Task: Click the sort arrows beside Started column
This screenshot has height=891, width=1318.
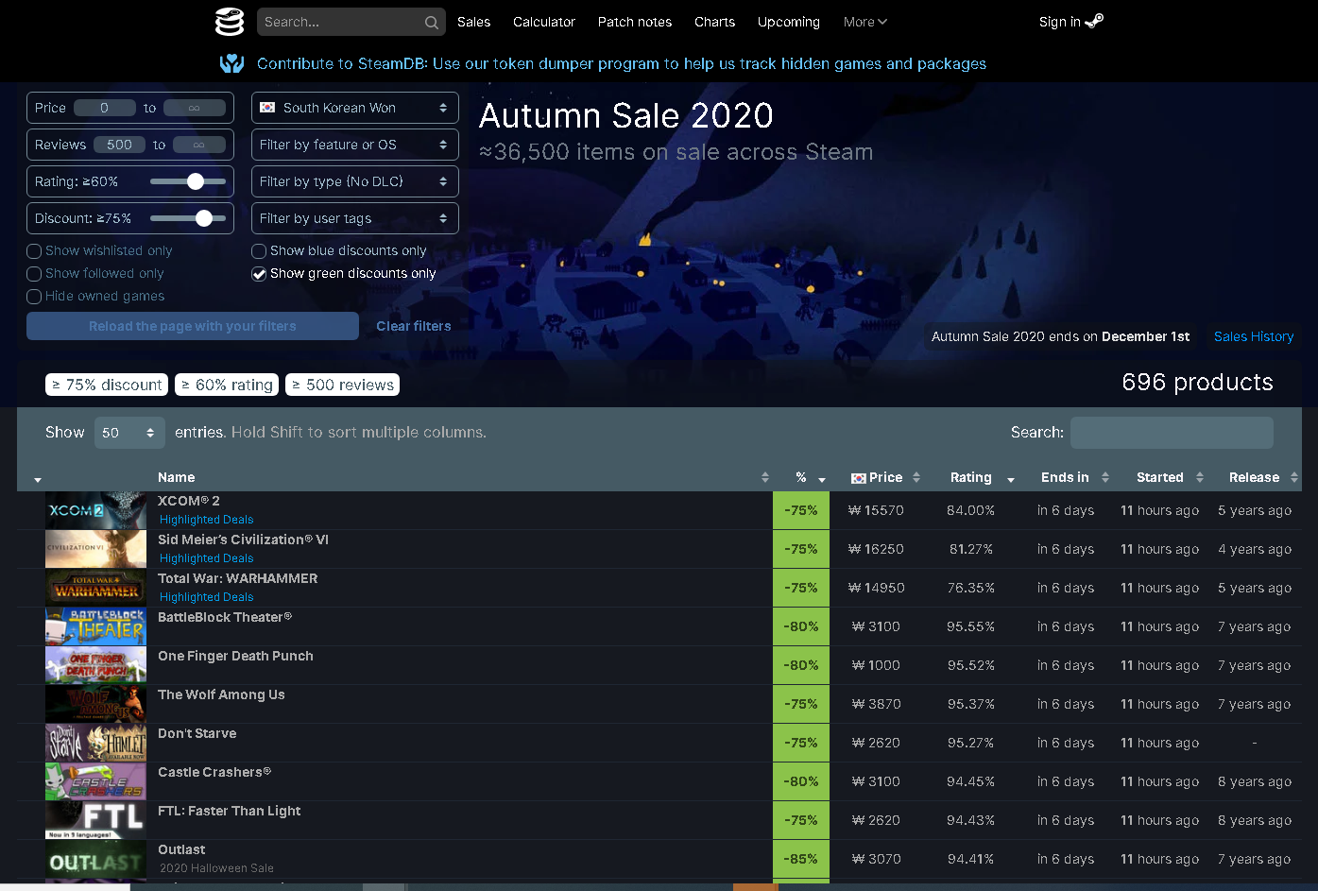Action: coord(1200,477)
